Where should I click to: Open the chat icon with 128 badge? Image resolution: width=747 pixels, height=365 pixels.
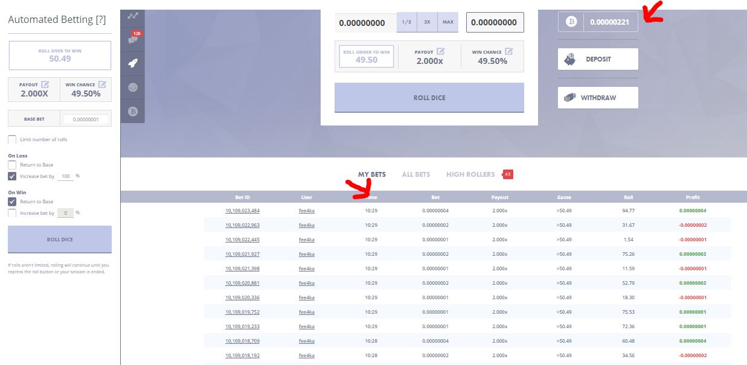[133, 39]
